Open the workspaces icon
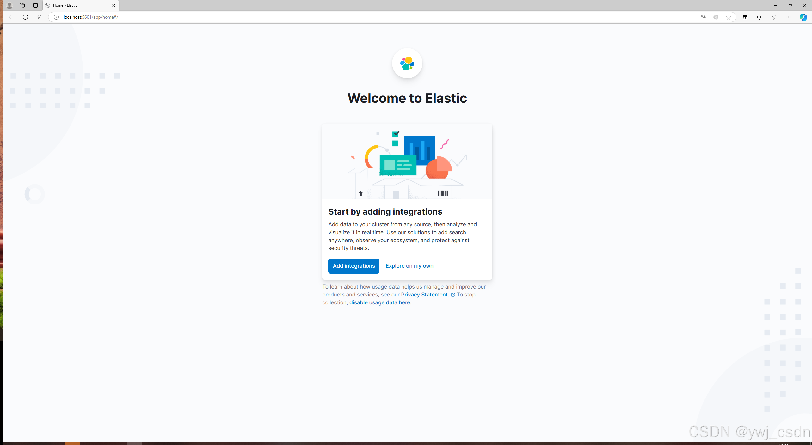 point(22,5)
